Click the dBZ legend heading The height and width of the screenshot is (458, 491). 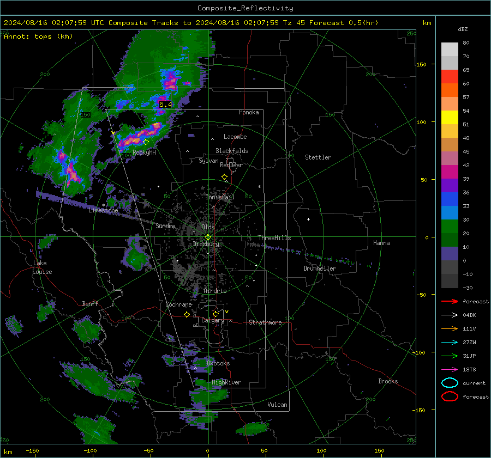(x=463, y=29)
